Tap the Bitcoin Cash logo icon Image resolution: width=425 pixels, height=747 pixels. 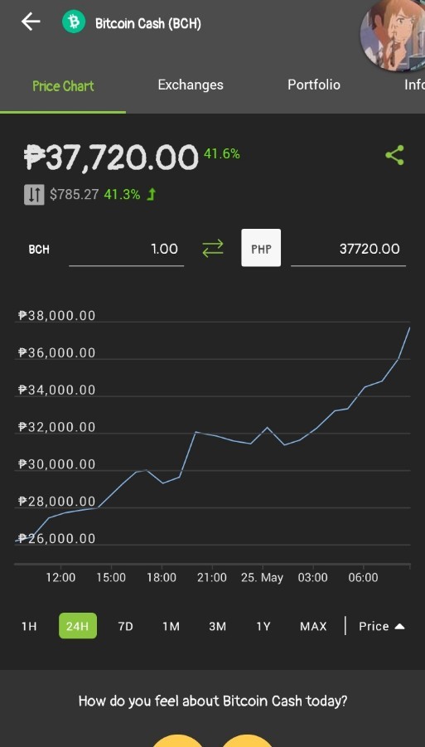pos(74,22)
